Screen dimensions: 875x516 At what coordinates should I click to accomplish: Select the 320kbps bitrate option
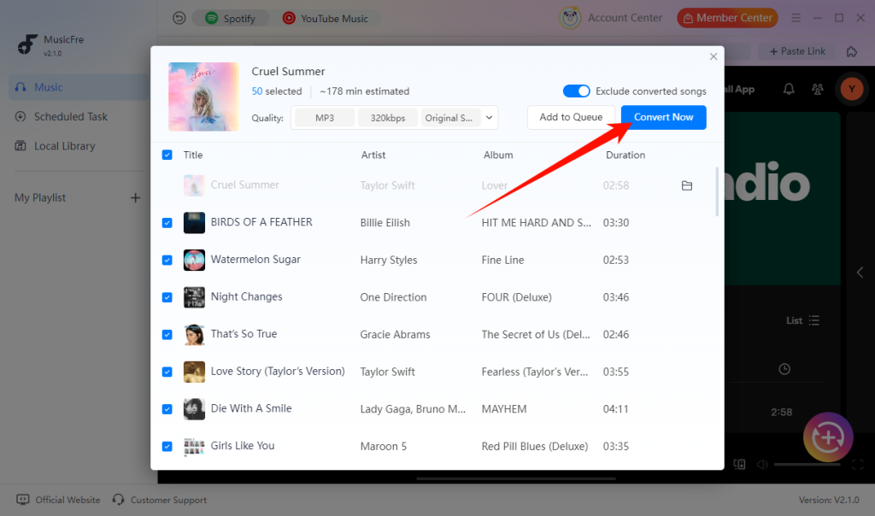point(387,118)
